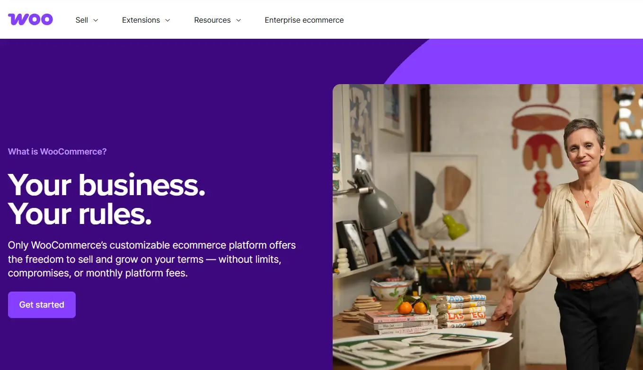
Task: Click the Woo logo
Action: (x=30, y=19)
